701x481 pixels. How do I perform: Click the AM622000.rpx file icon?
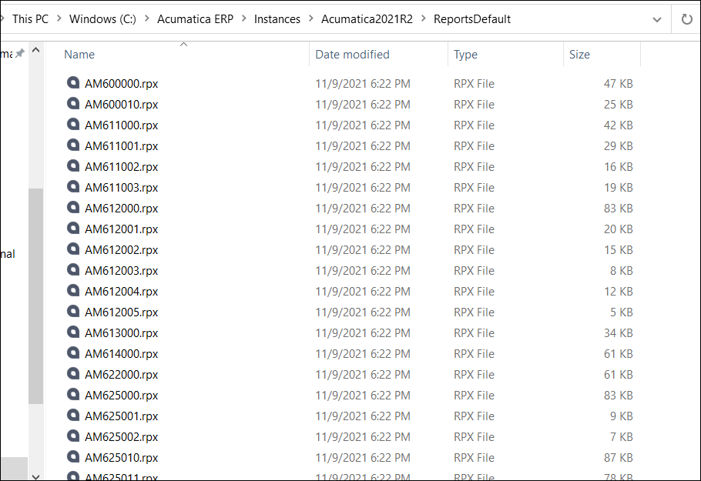pyautogui.click(x=73, y=374)
